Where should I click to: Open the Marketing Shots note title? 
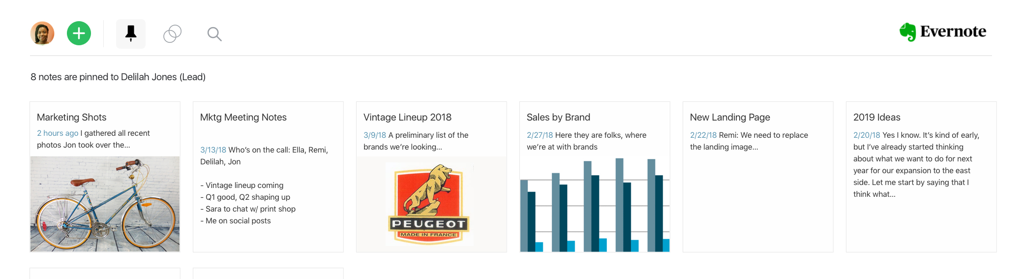point(72,117)
